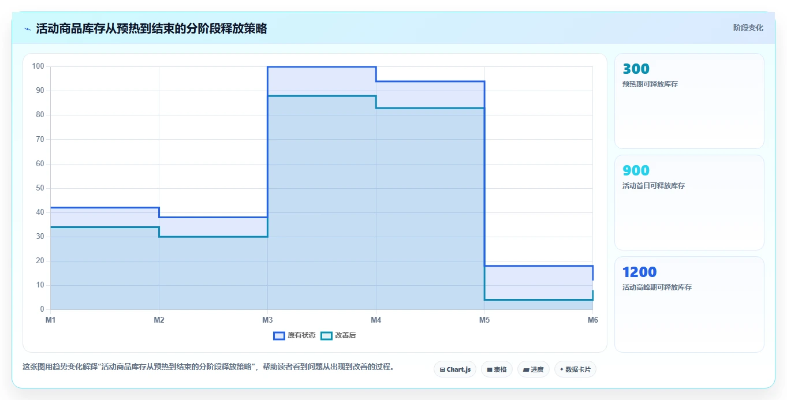Screen dimensions: 787x400
Task: Select the 300 预热期可释放库存 card
Action: pyautogui.click(x=689, y=101)
